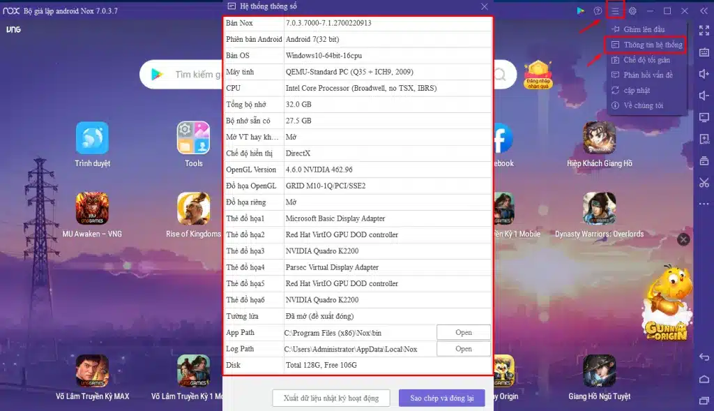Image resolution: width=714 pixels, height=411 pixels.
Task: Go to the Android home button
Action: [x=704, y=379]
